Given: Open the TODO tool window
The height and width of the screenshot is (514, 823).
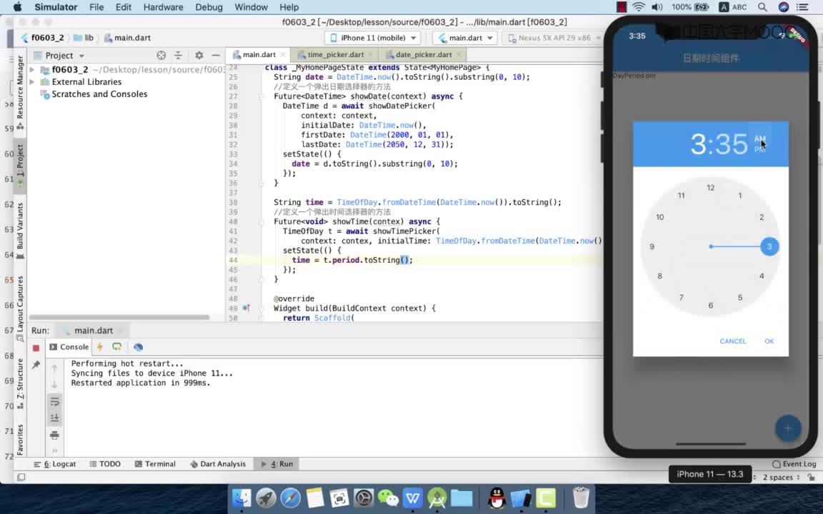Looking at the screenshot, I should [x=105, y=463].
